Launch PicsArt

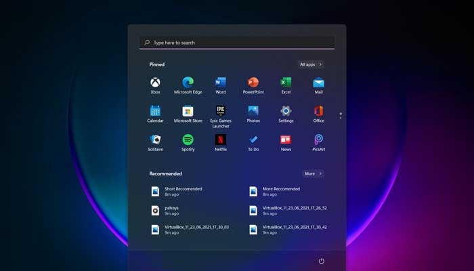coord(319,143)
